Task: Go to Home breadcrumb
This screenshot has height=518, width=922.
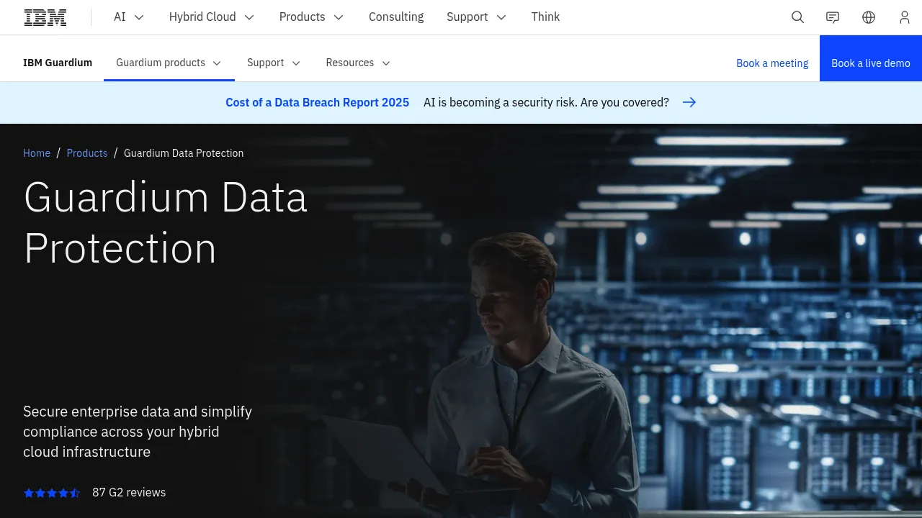Action: [x=37, y=153]
